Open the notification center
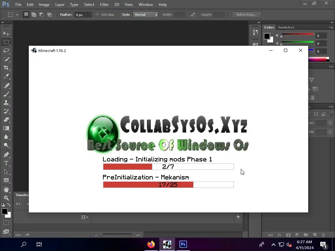This screenshot has width=335, height=251. click(x=324, y=245)
